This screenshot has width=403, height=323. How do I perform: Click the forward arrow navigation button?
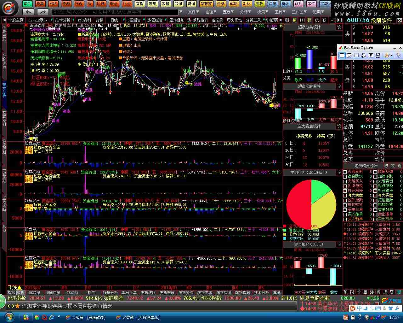pyautogui.click(x=43, y=12)
